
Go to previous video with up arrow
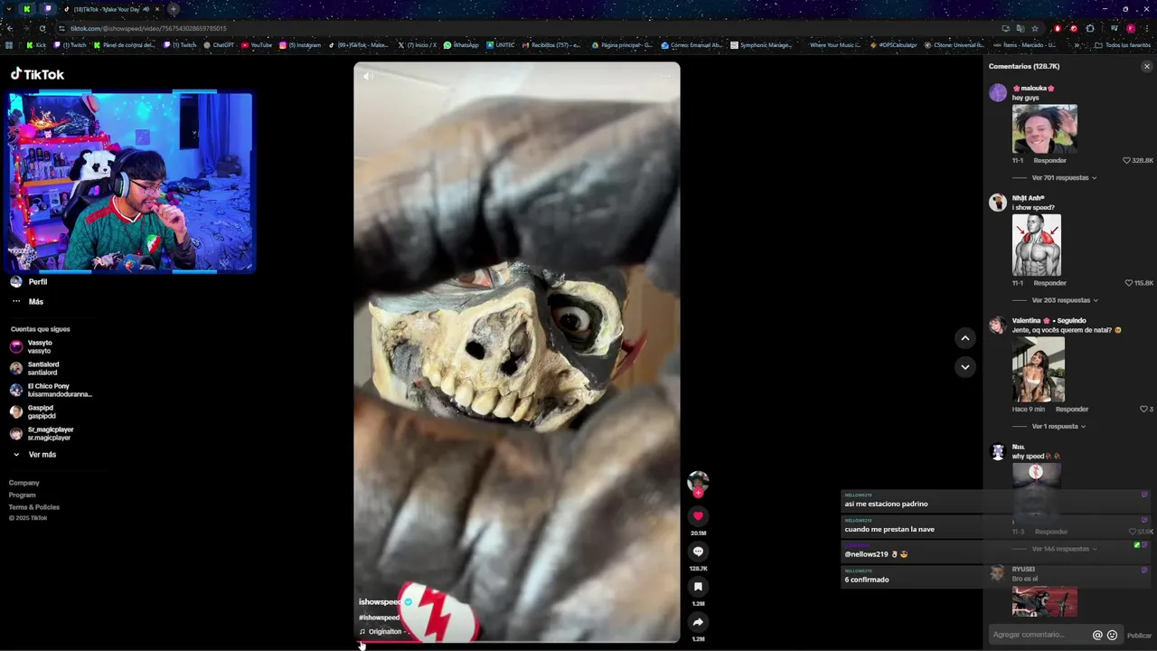pos(965,338)
